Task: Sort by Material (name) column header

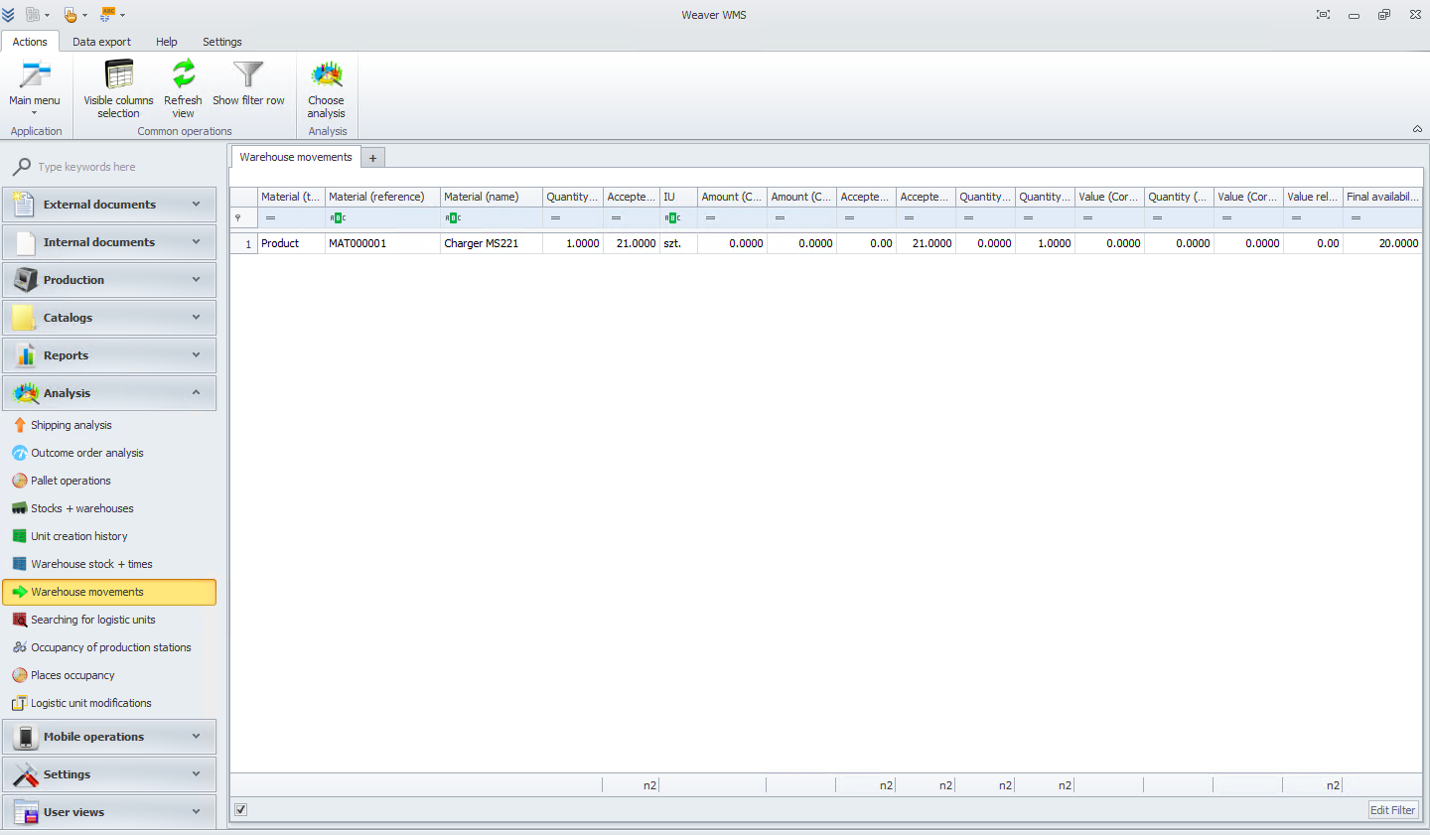Action: (x=492, y=197)
